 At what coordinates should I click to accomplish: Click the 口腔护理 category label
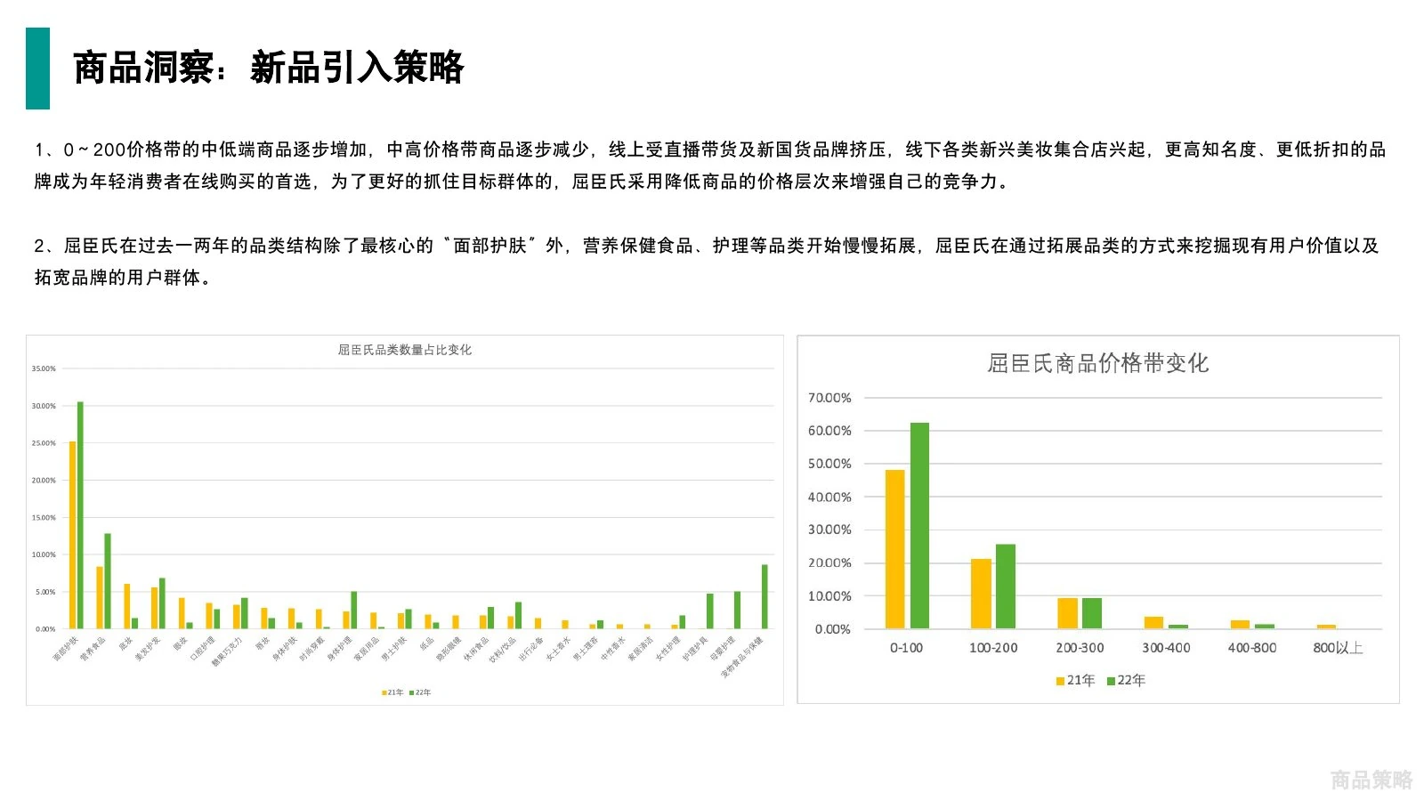[x=202, y=648]
